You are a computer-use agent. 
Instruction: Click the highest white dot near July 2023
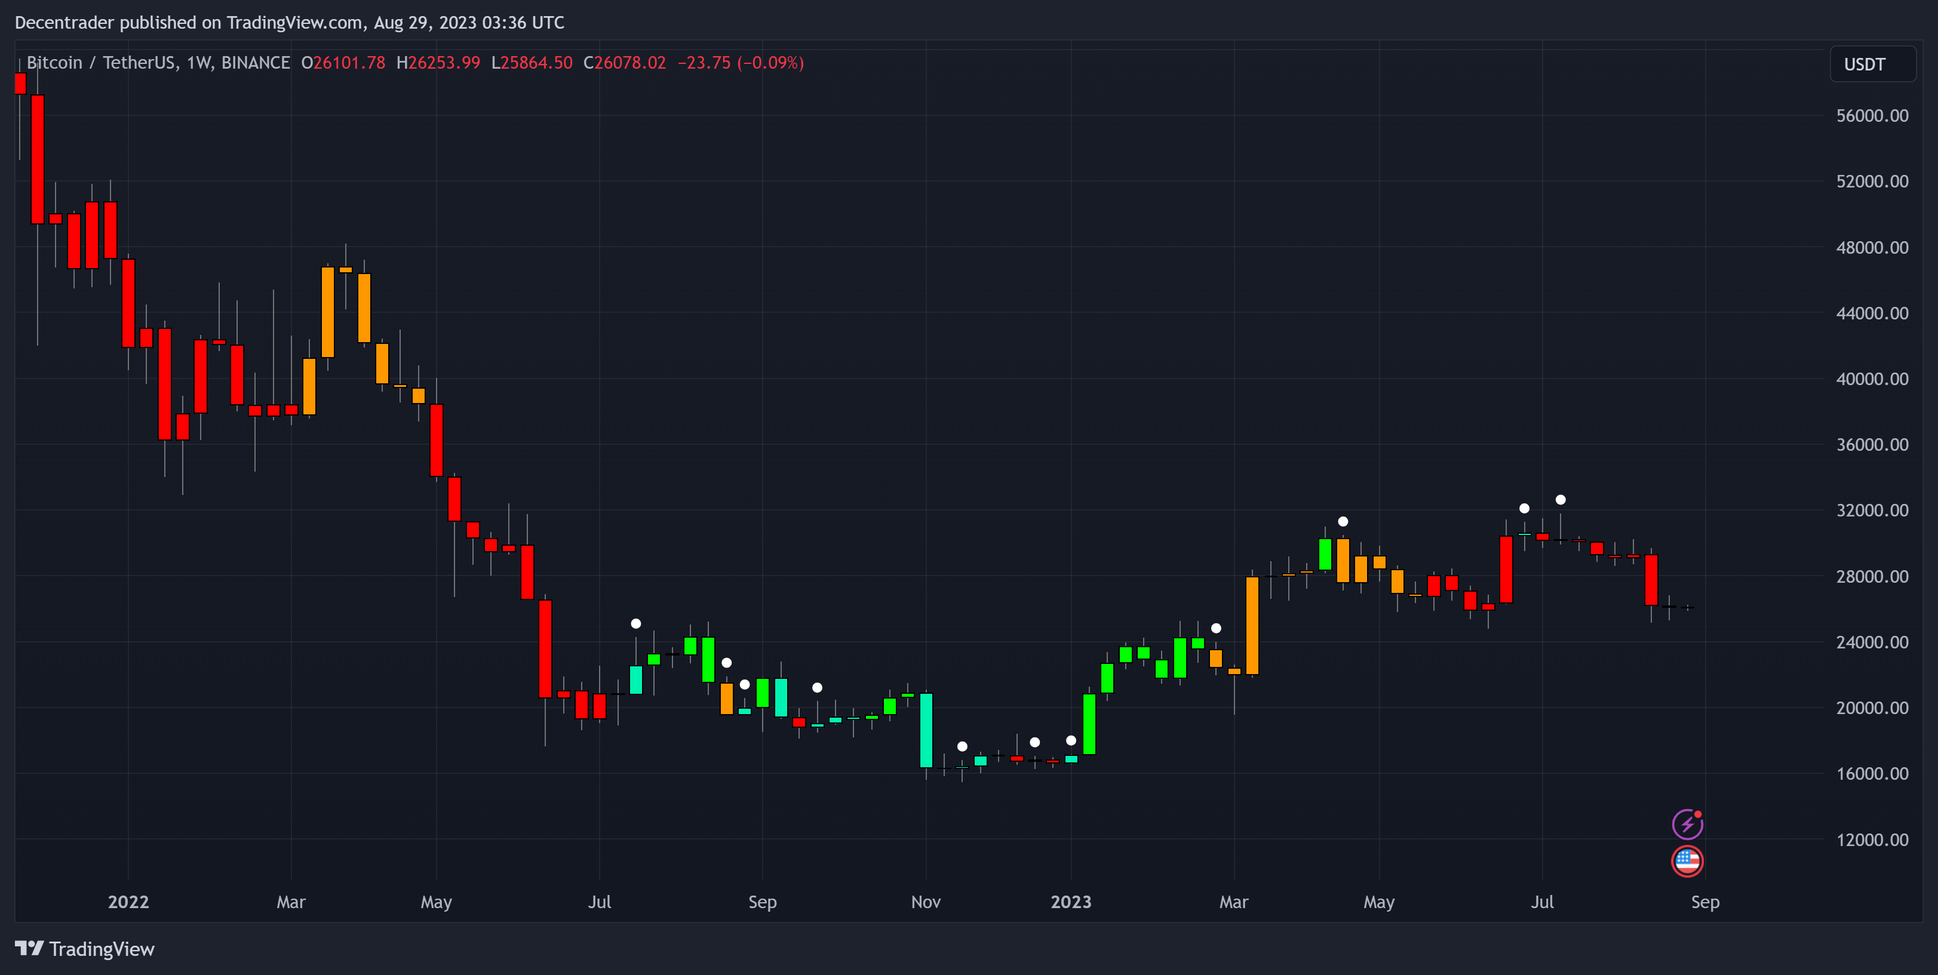[1561, 500]
